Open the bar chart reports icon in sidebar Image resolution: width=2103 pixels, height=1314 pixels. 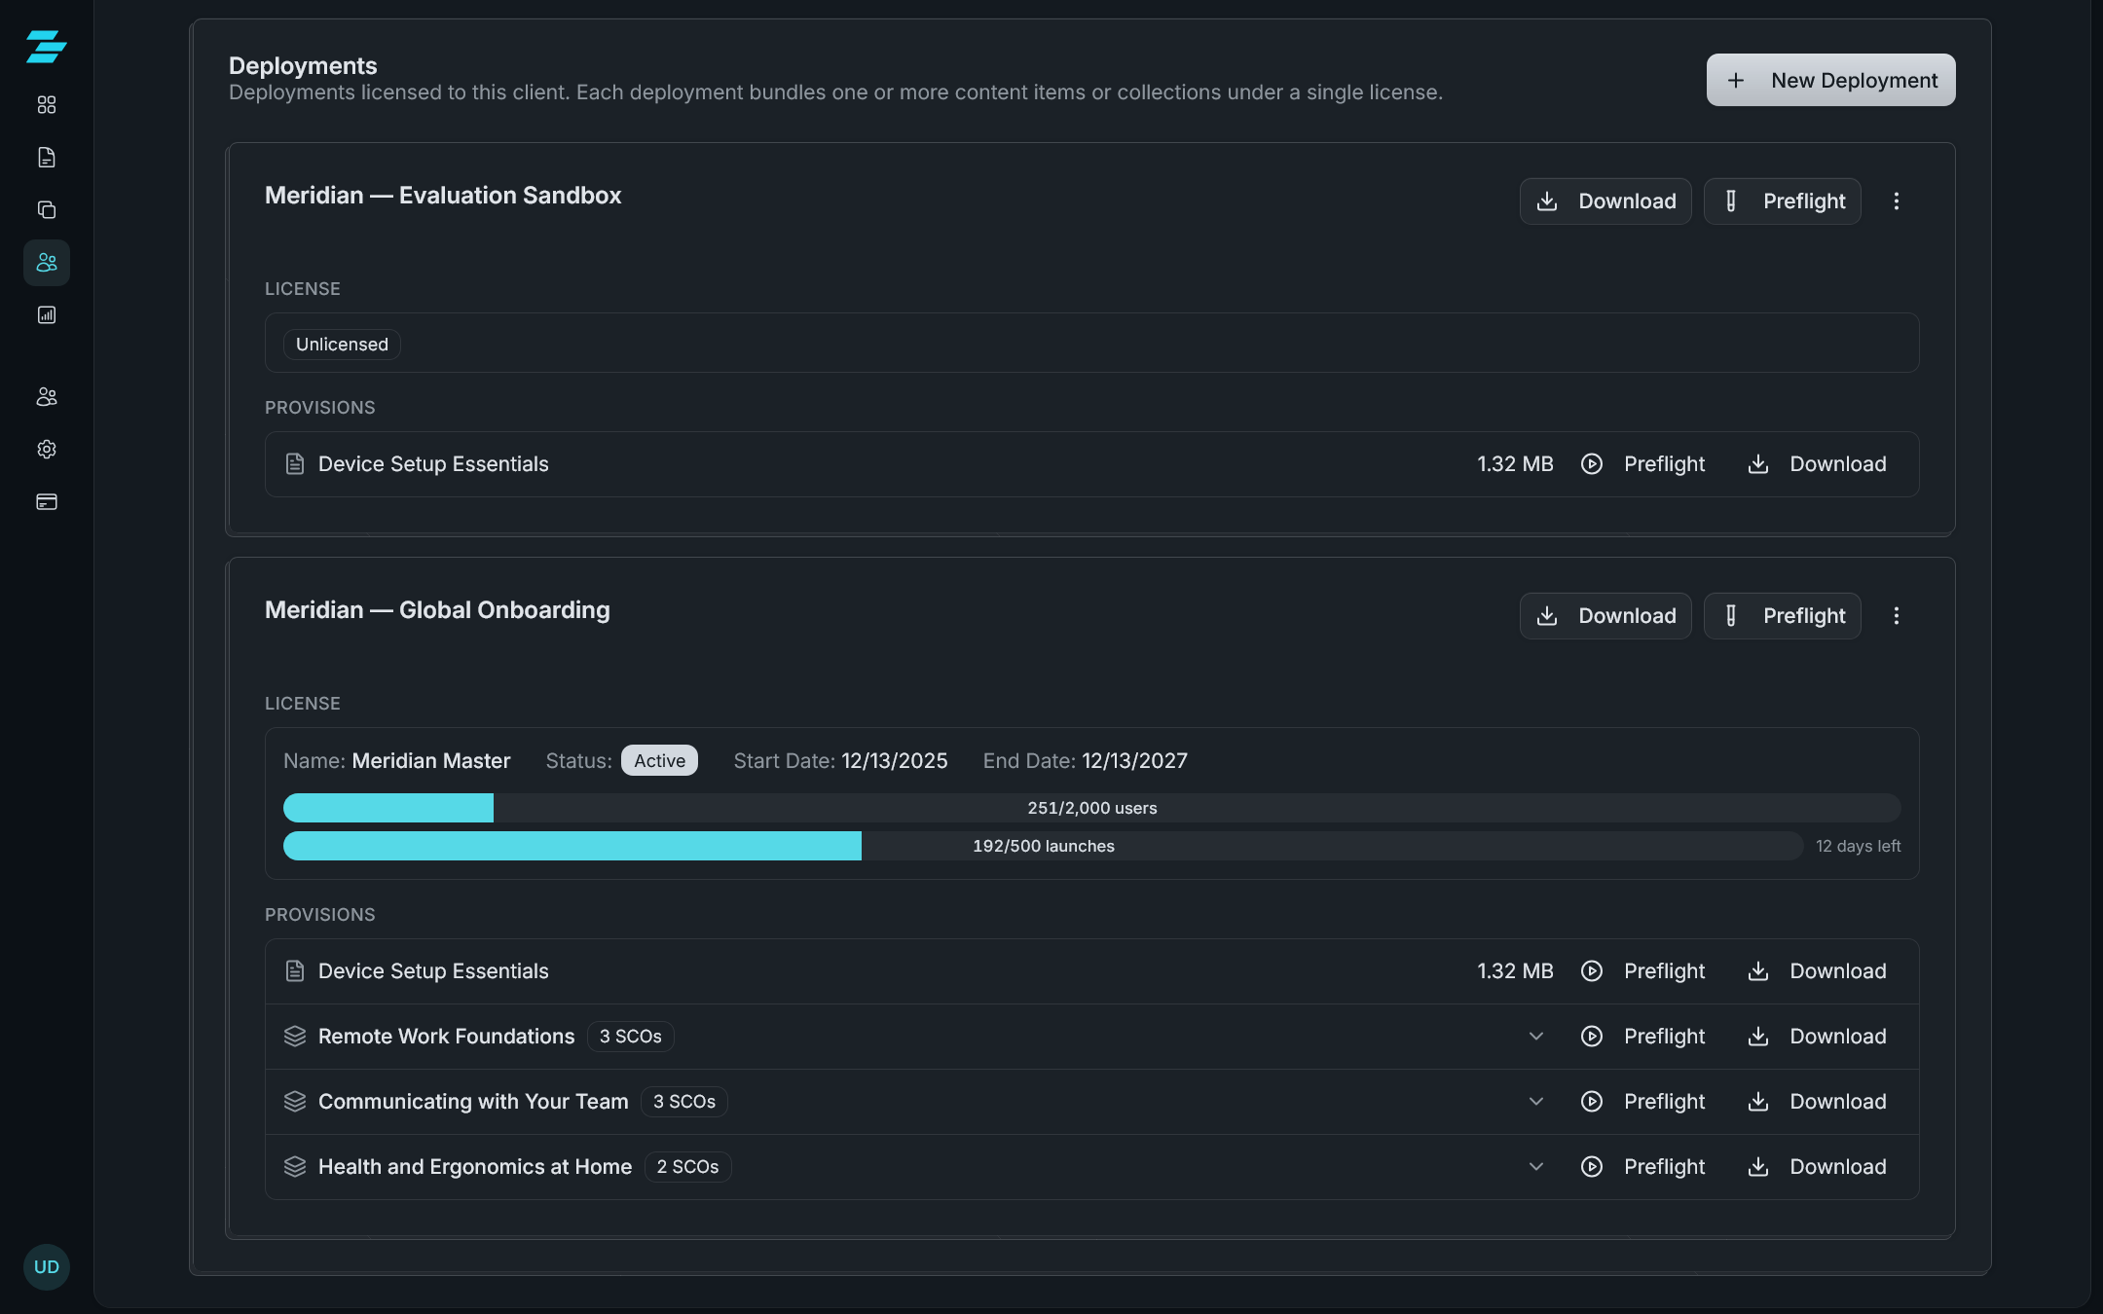pos(47,315)
